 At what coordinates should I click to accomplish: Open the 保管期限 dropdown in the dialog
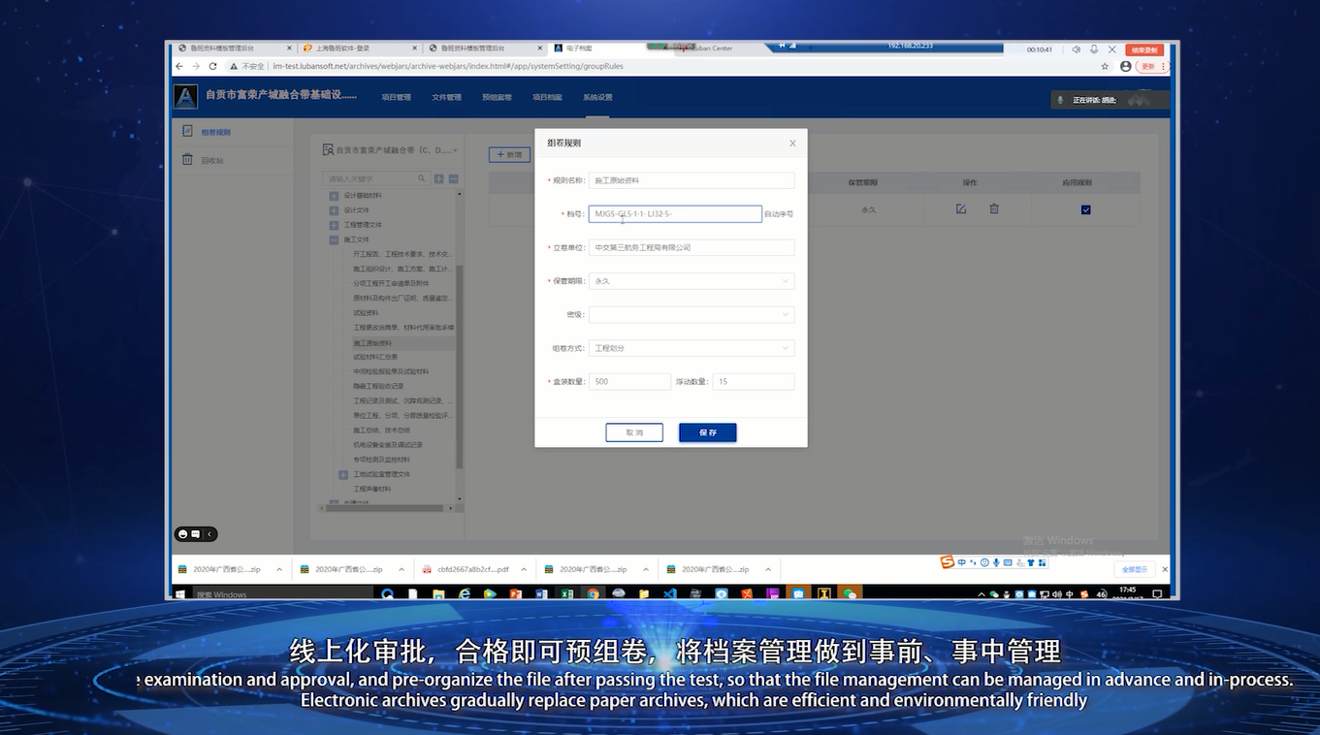pos(692,281)
